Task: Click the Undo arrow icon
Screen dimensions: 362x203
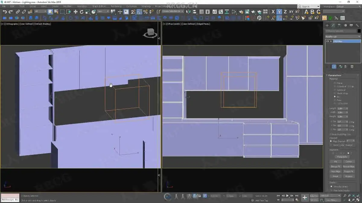Action: click(5, 12)
